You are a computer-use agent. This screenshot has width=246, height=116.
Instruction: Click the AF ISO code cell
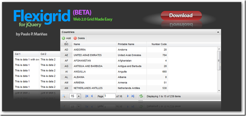click(x=66, y=61)
